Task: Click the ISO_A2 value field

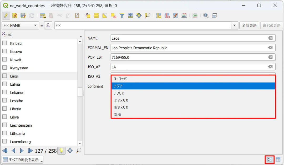Action: [x=193, y=67]
